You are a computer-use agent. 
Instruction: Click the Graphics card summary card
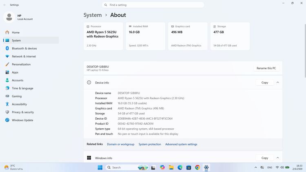click(188, 36)
